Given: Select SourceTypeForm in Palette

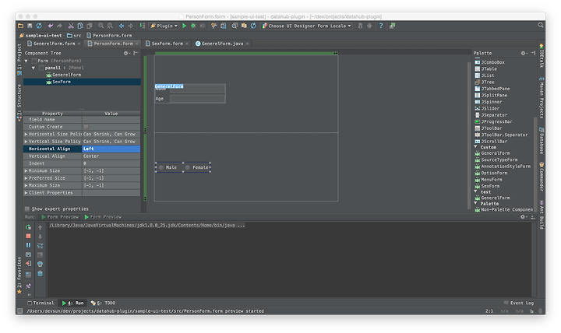Looking at the screenshot, I should pos(496,160).
